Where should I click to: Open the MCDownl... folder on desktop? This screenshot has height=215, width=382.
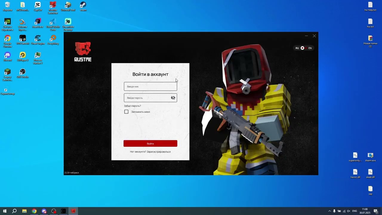tap(23, 7)
